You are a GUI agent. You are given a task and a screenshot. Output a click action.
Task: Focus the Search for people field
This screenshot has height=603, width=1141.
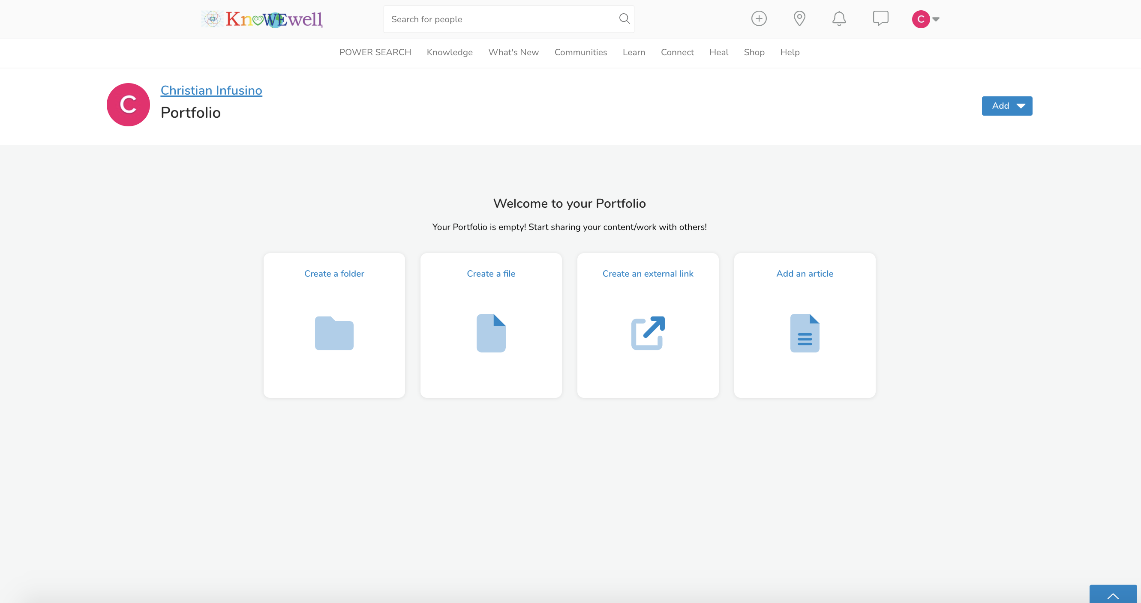click(508, 19)
